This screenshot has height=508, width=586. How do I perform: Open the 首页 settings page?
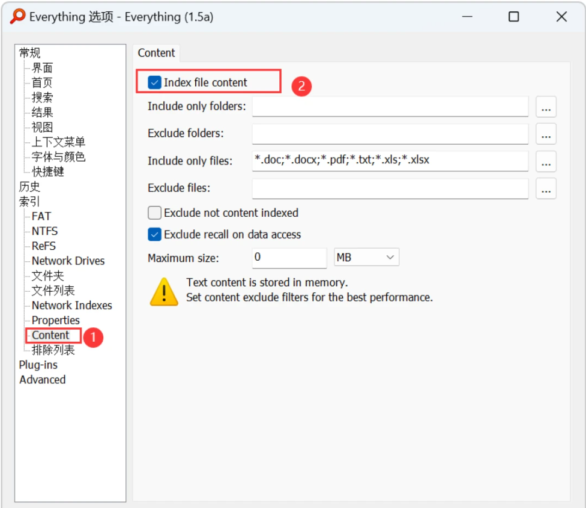click(x=42, y=83)
